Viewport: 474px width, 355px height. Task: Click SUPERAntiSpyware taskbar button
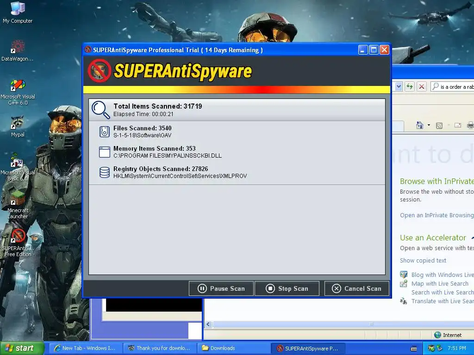tap(308, 348)
